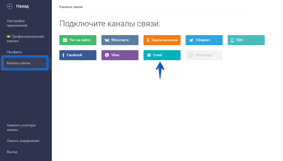Screen dimensions: 283x161
Task: Click the SDK phone icon
Action: [x=232, y=40]
